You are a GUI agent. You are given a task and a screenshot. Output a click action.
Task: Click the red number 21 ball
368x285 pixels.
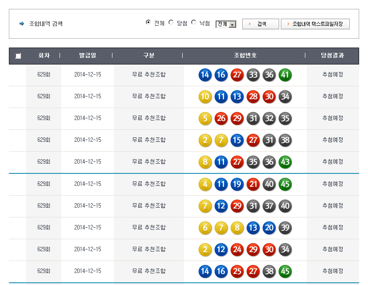(253, 184)
